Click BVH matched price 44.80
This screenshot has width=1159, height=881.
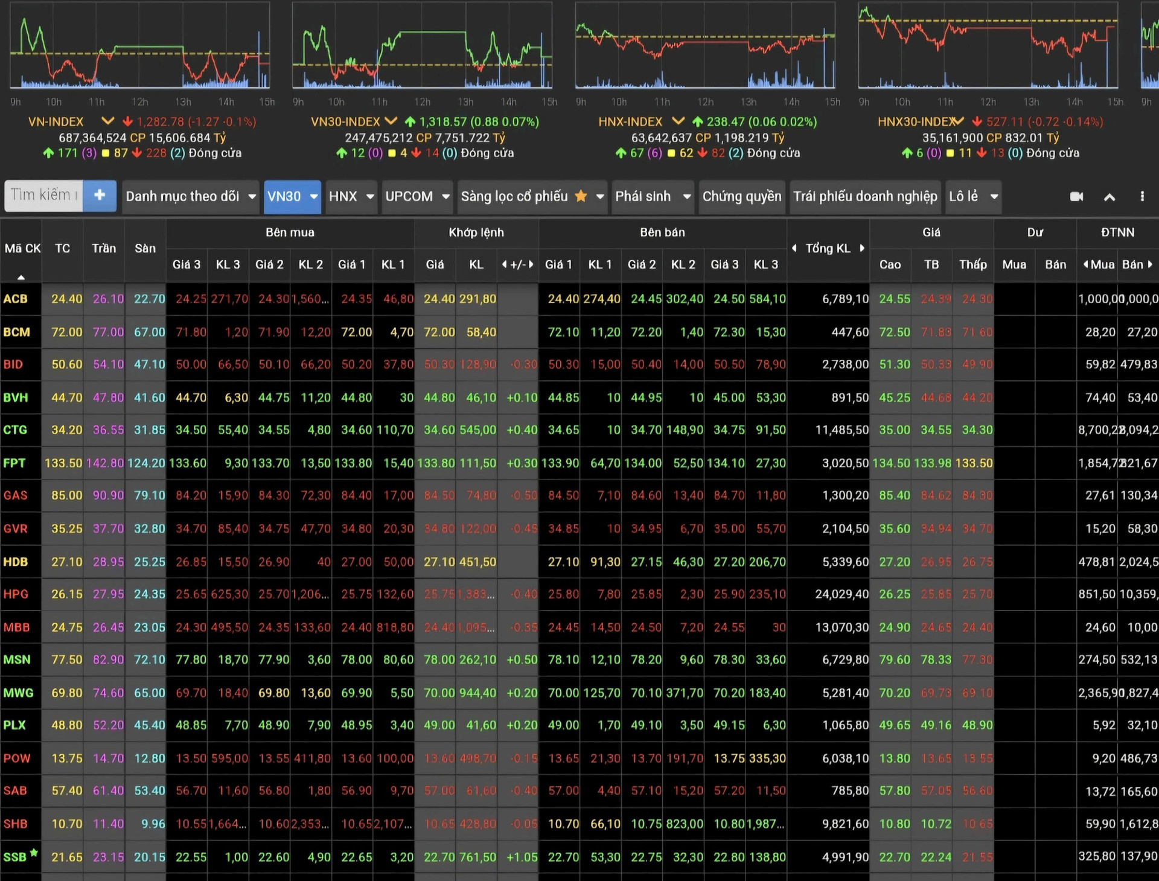point(439,398)
